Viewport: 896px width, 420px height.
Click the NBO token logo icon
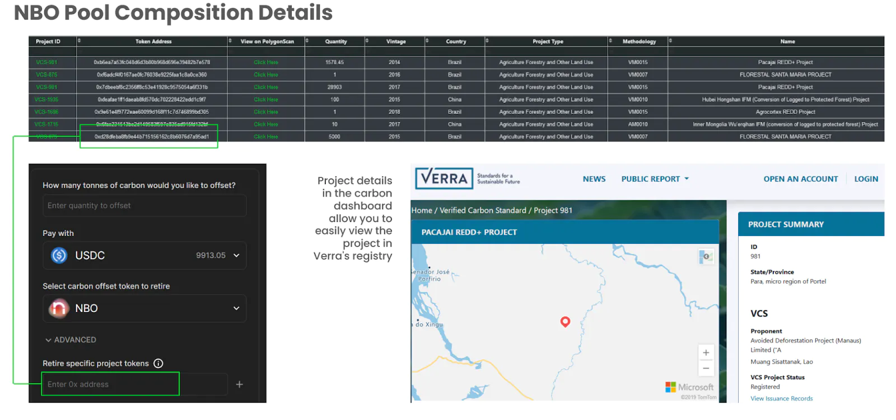tap(59, 308)
